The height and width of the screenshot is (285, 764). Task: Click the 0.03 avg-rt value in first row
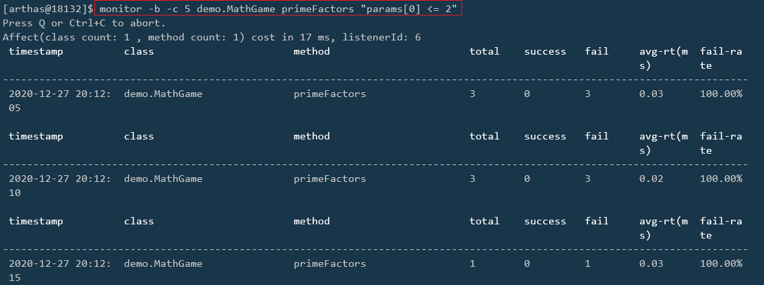point(651,94)
